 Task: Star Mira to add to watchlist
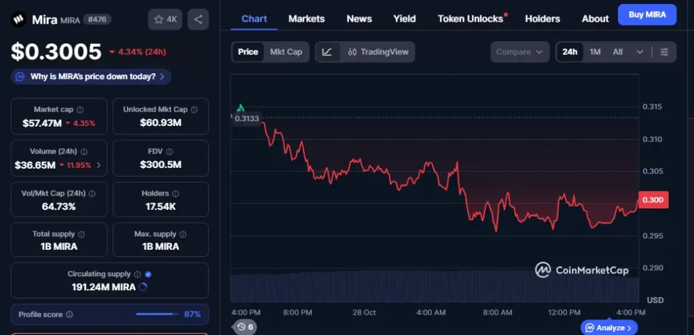click(x=165, y=19)
